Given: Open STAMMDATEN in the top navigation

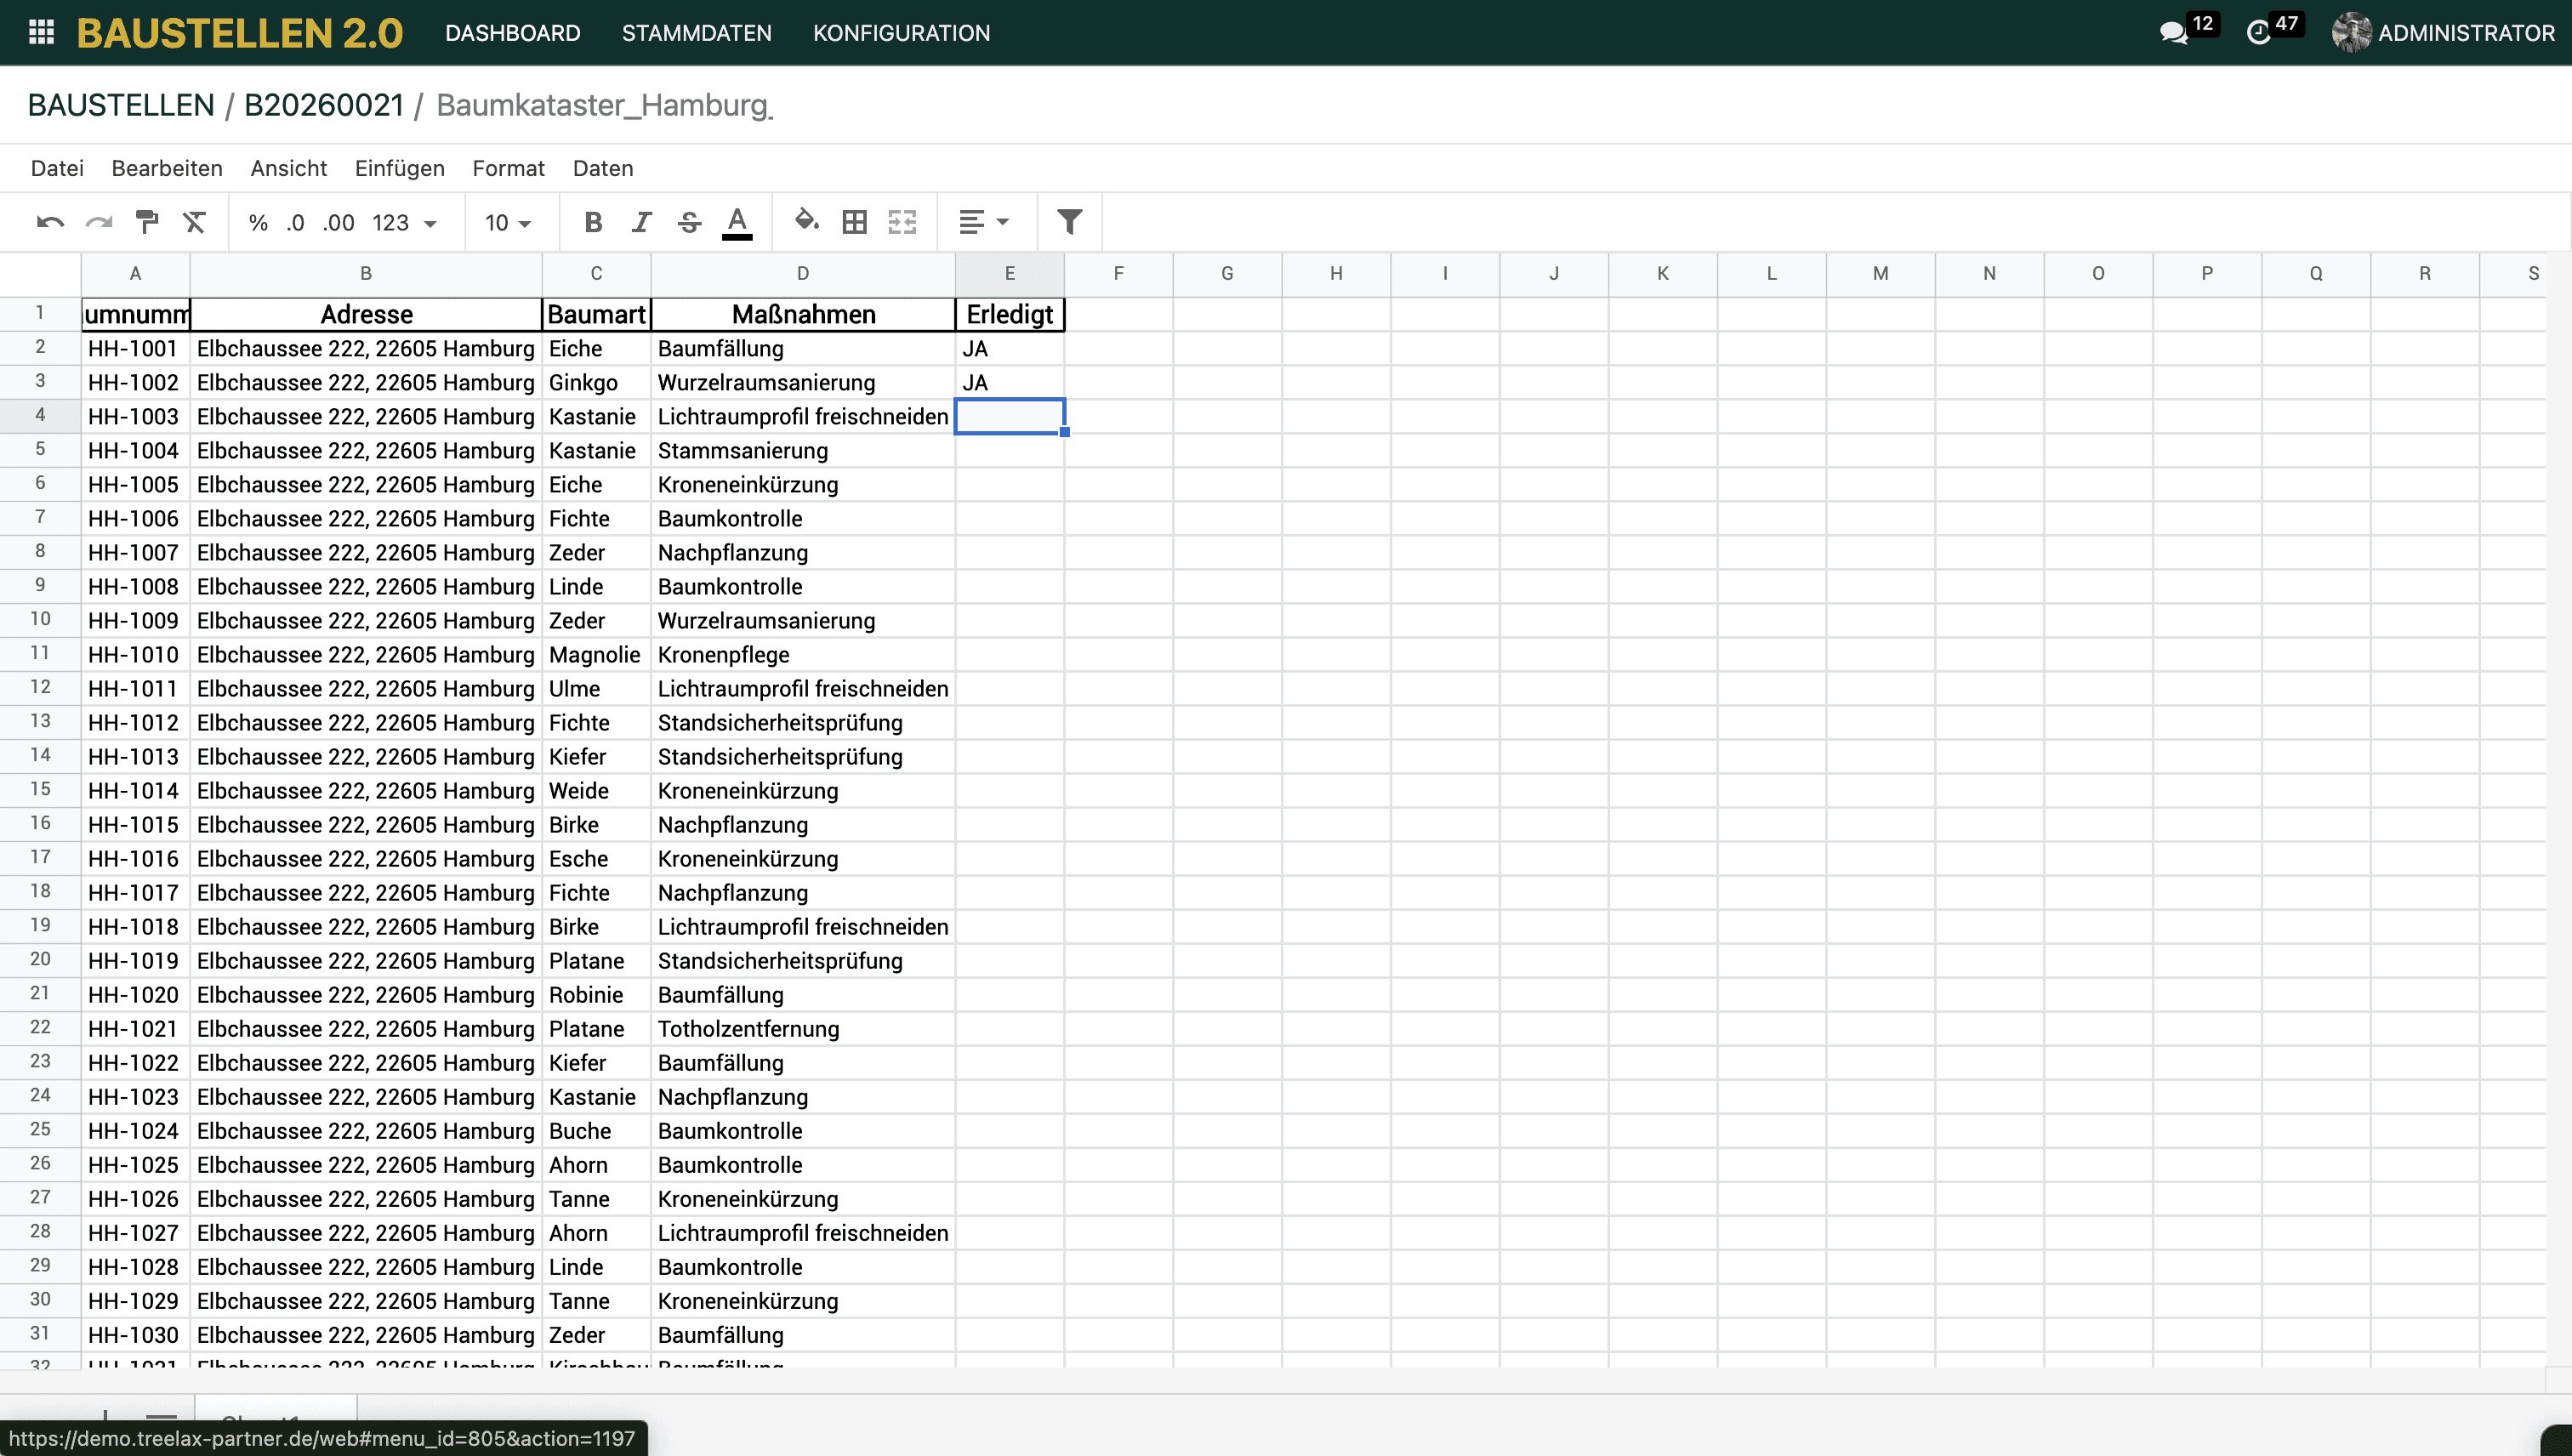Looking at the screenshot, I should 696,33.
